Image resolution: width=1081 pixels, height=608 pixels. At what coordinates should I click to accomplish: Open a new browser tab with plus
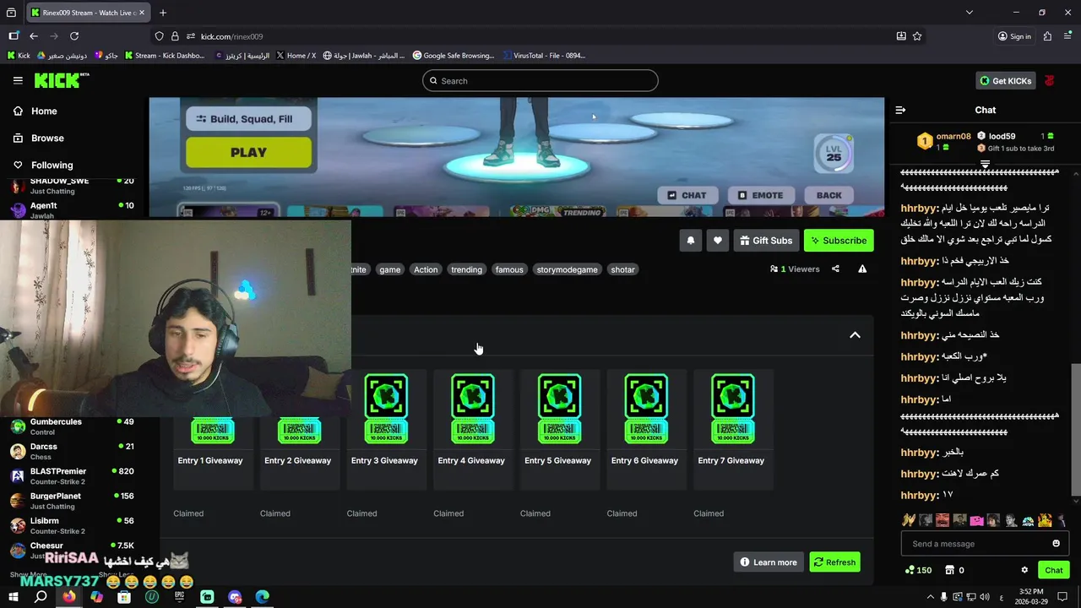coord(163,13)
